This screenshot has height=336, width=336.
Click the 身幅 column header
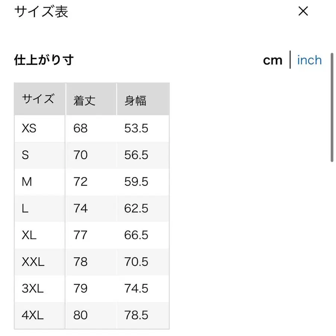[135, 99]
